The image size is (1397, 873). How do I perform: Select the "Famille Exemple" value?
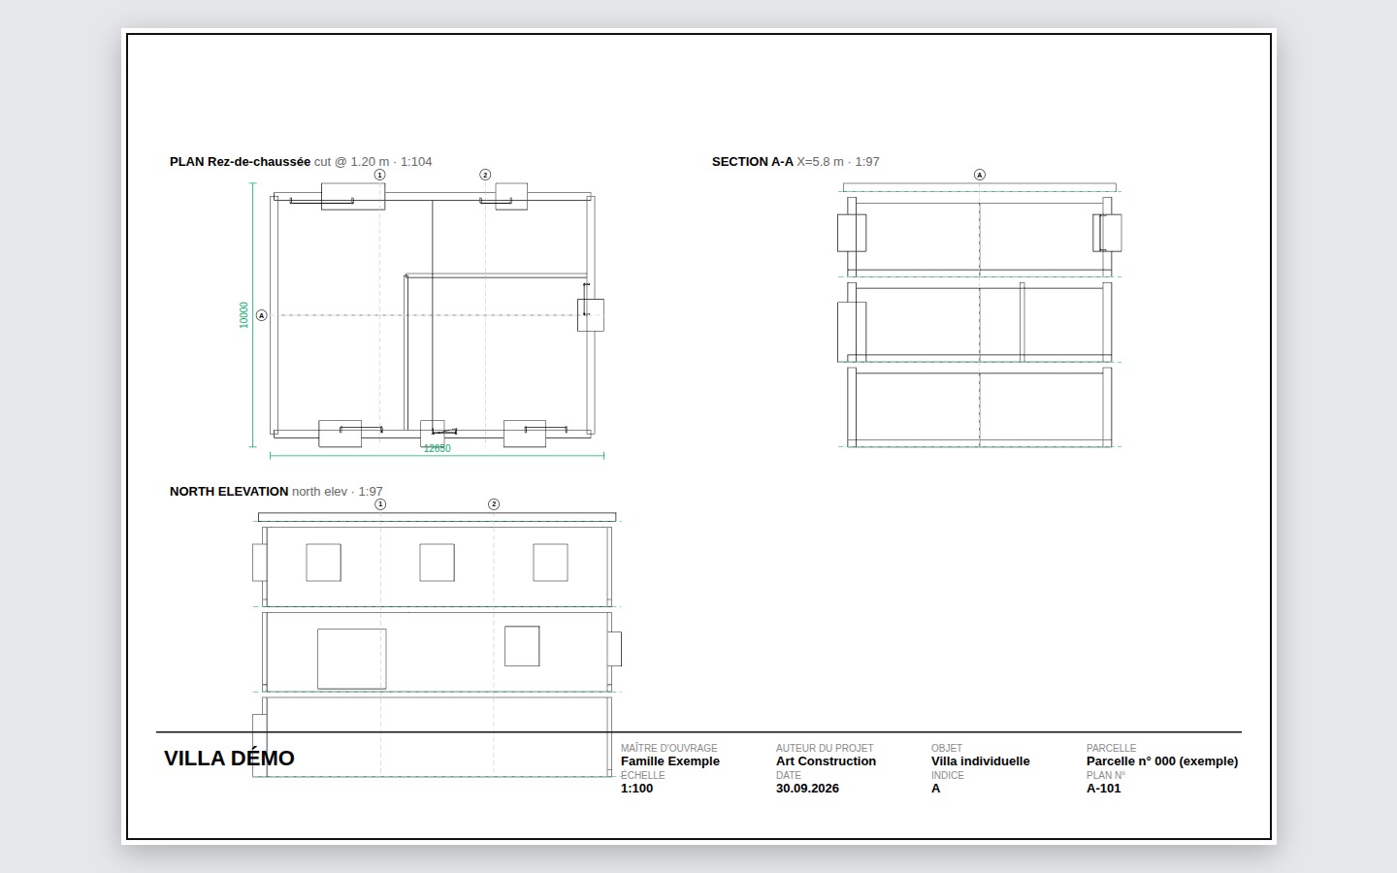point(670,761)
